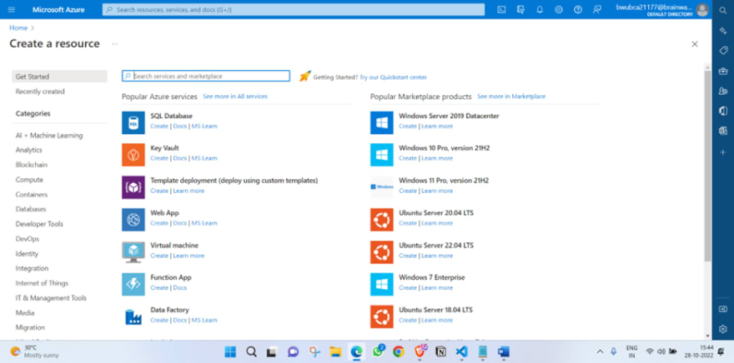Image resolution: width=734 pixels, height=363 pixels.
Task: Click the Windows 11 Pro icon
Action: click(x=382, y=187)
